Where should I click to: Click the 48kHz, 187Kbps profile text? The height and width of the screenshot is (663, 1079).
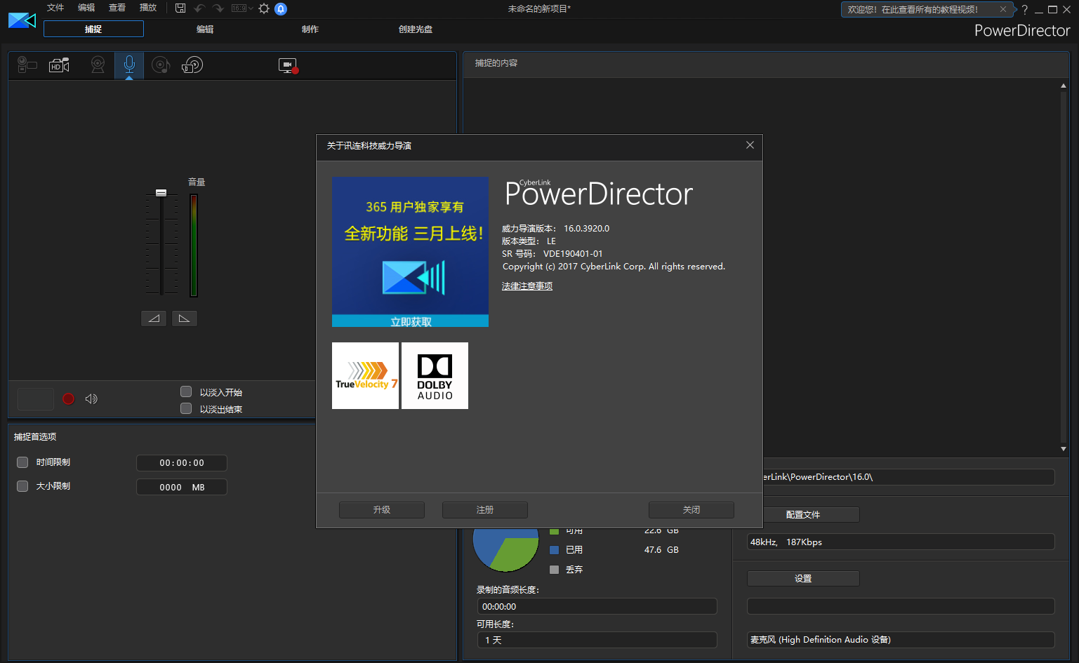pos(786,542)
